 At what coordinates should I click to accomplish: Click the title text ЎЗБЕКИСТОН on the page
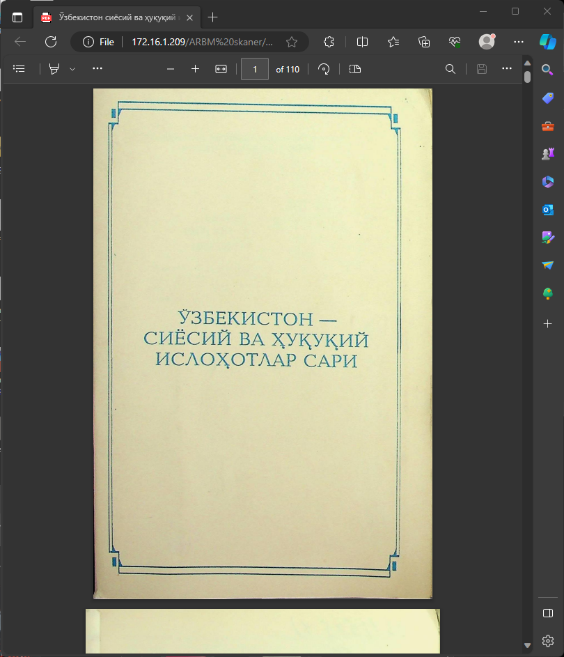point(246,317)
